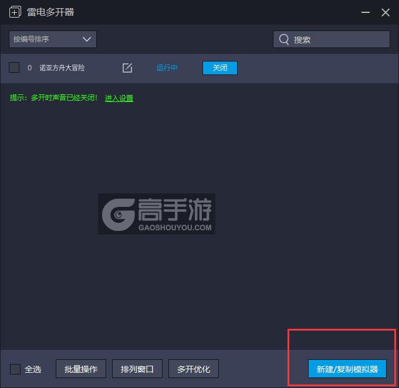Tick the checkbox for 诺亚方舟大冒险
The height and width of the screenshot is (388, 399).
pos(14,67)
